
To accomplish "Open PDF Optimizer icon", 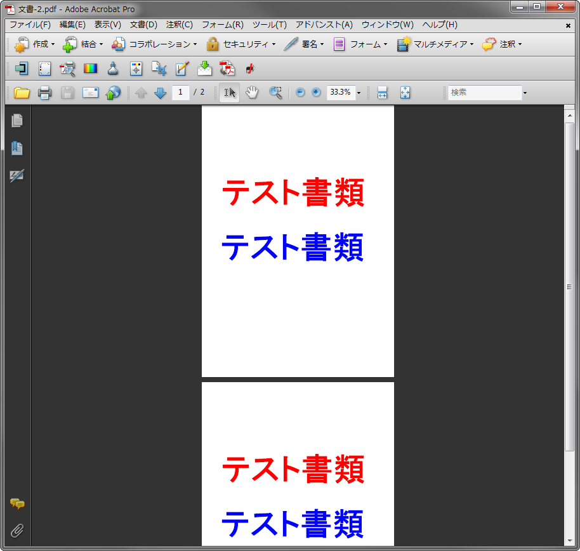I will point(227,69).
